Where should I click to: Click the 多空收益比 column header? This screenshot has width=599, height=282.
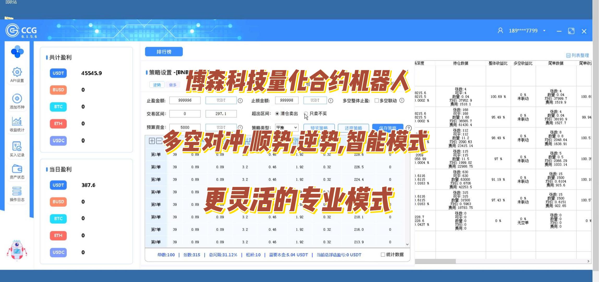pos(523,63)
